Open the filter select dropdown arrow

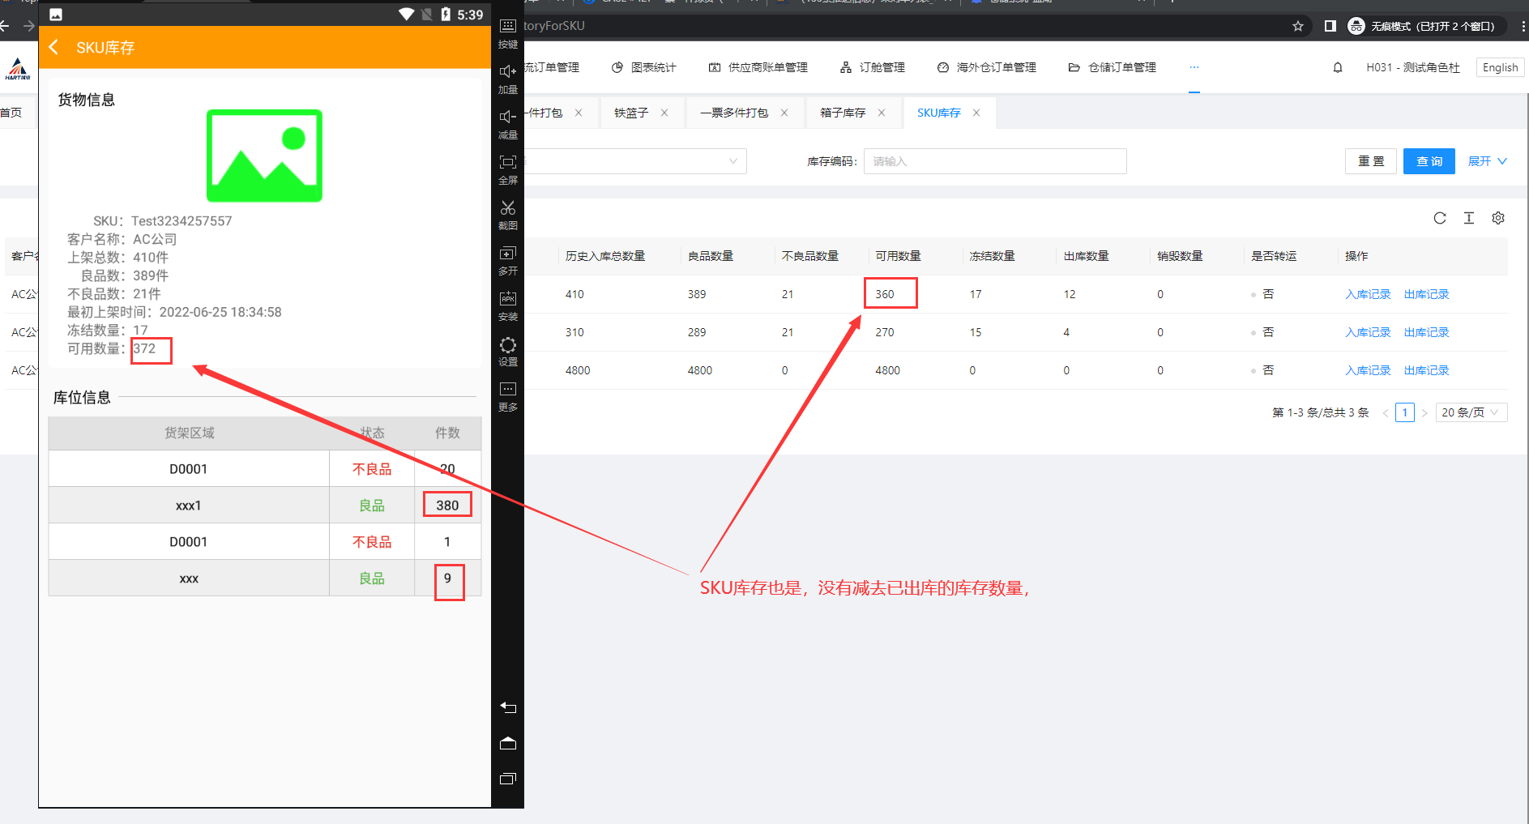pyautogui.click(x=732, y=161)
